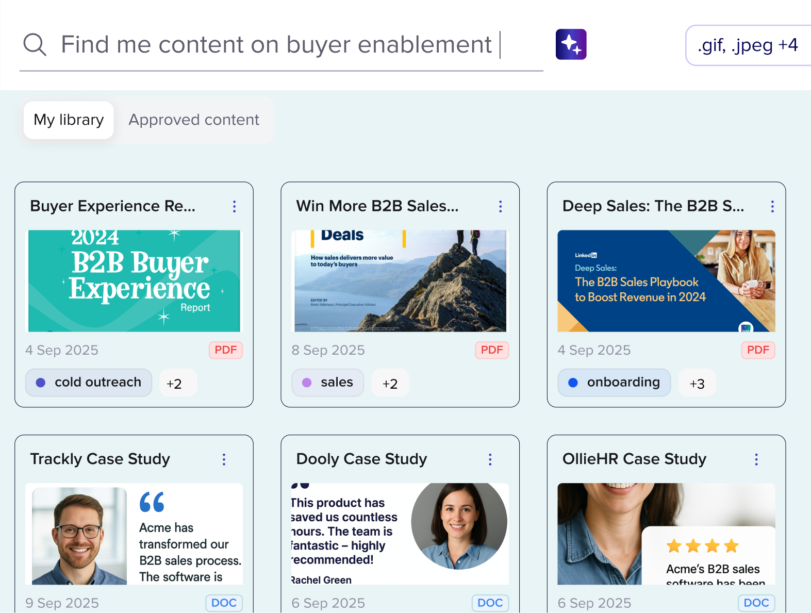Click the 9 Sep 2025 date
This screenshot has width=811, height=613.
pyautogui.click(x=62, y=603)
